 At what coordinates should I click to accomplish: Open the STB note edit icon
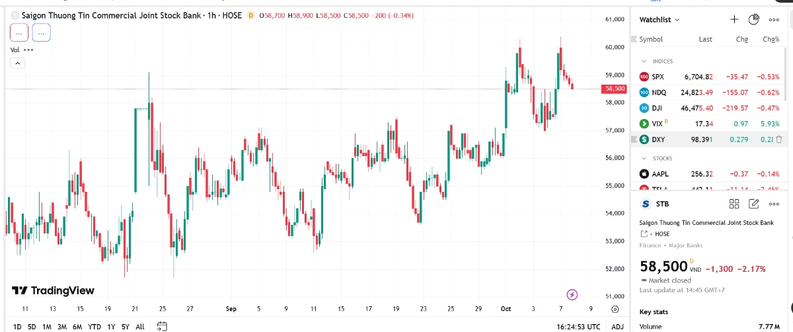tap(754, 204)
